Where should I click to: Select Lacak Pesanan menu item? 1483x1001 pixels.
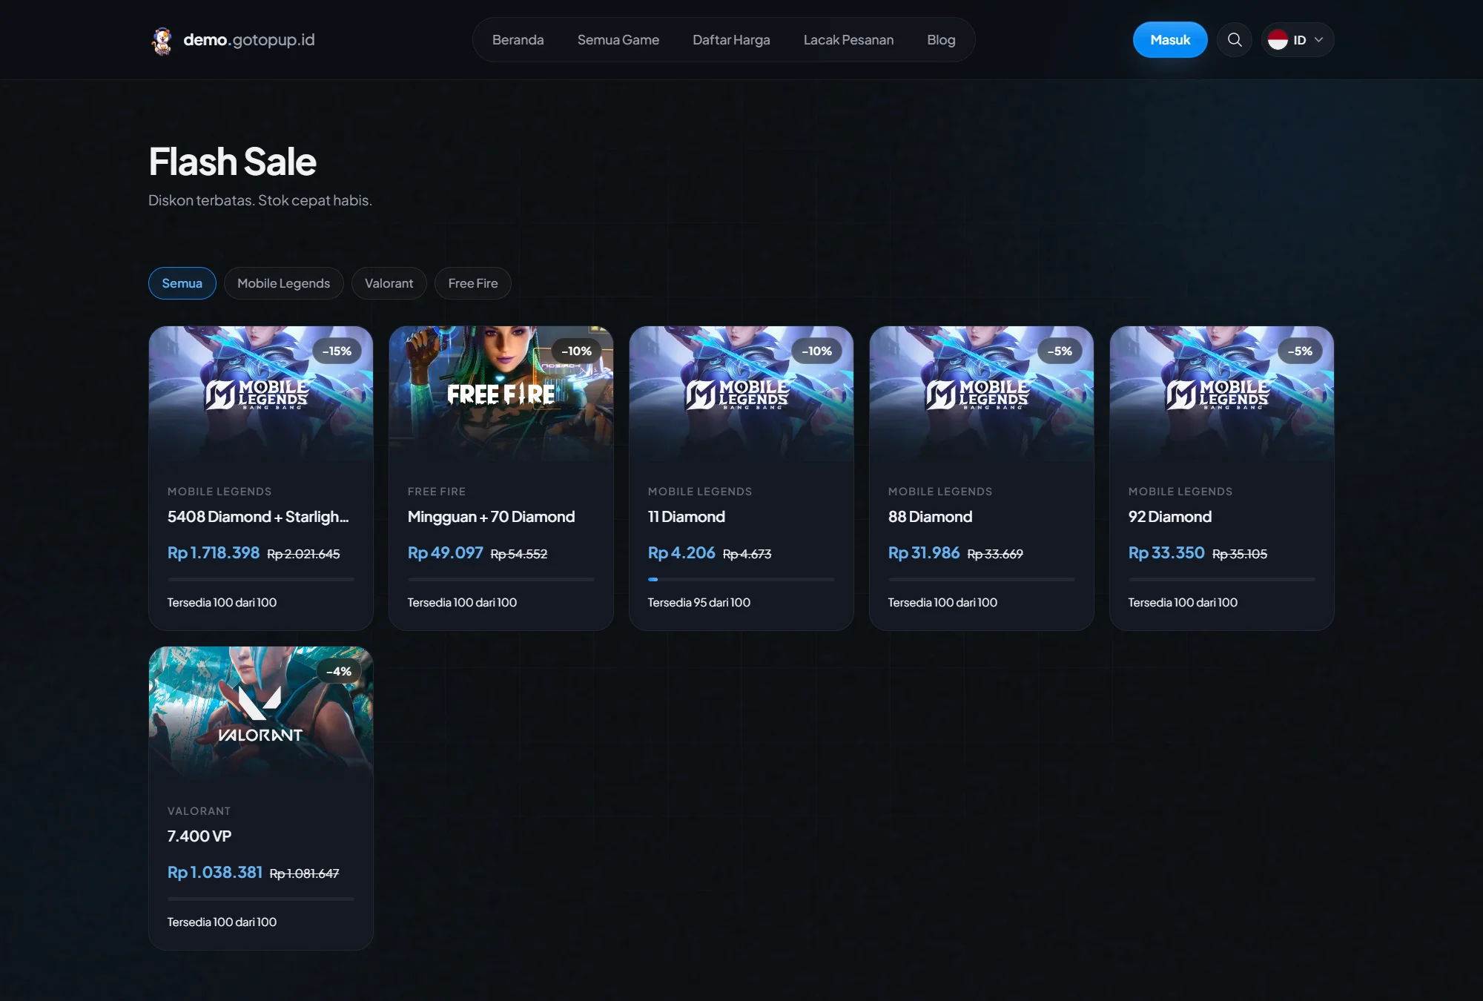point(848,40)
